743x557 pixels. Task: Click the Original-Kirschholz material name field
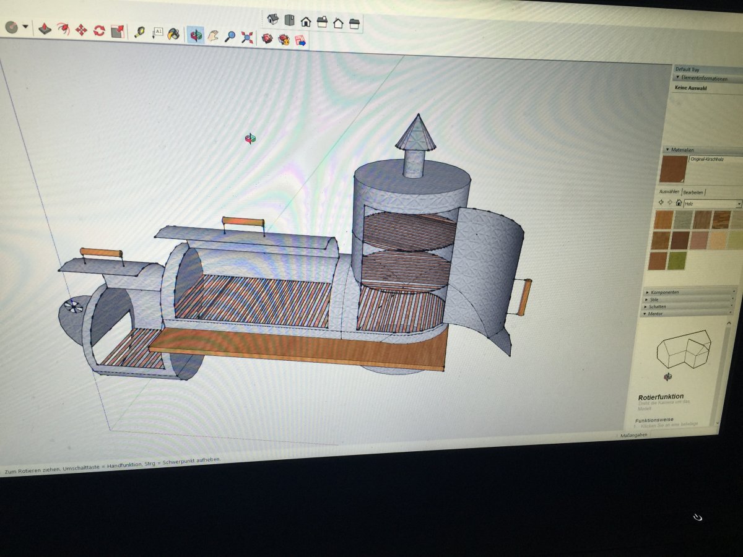pos(716,160)
